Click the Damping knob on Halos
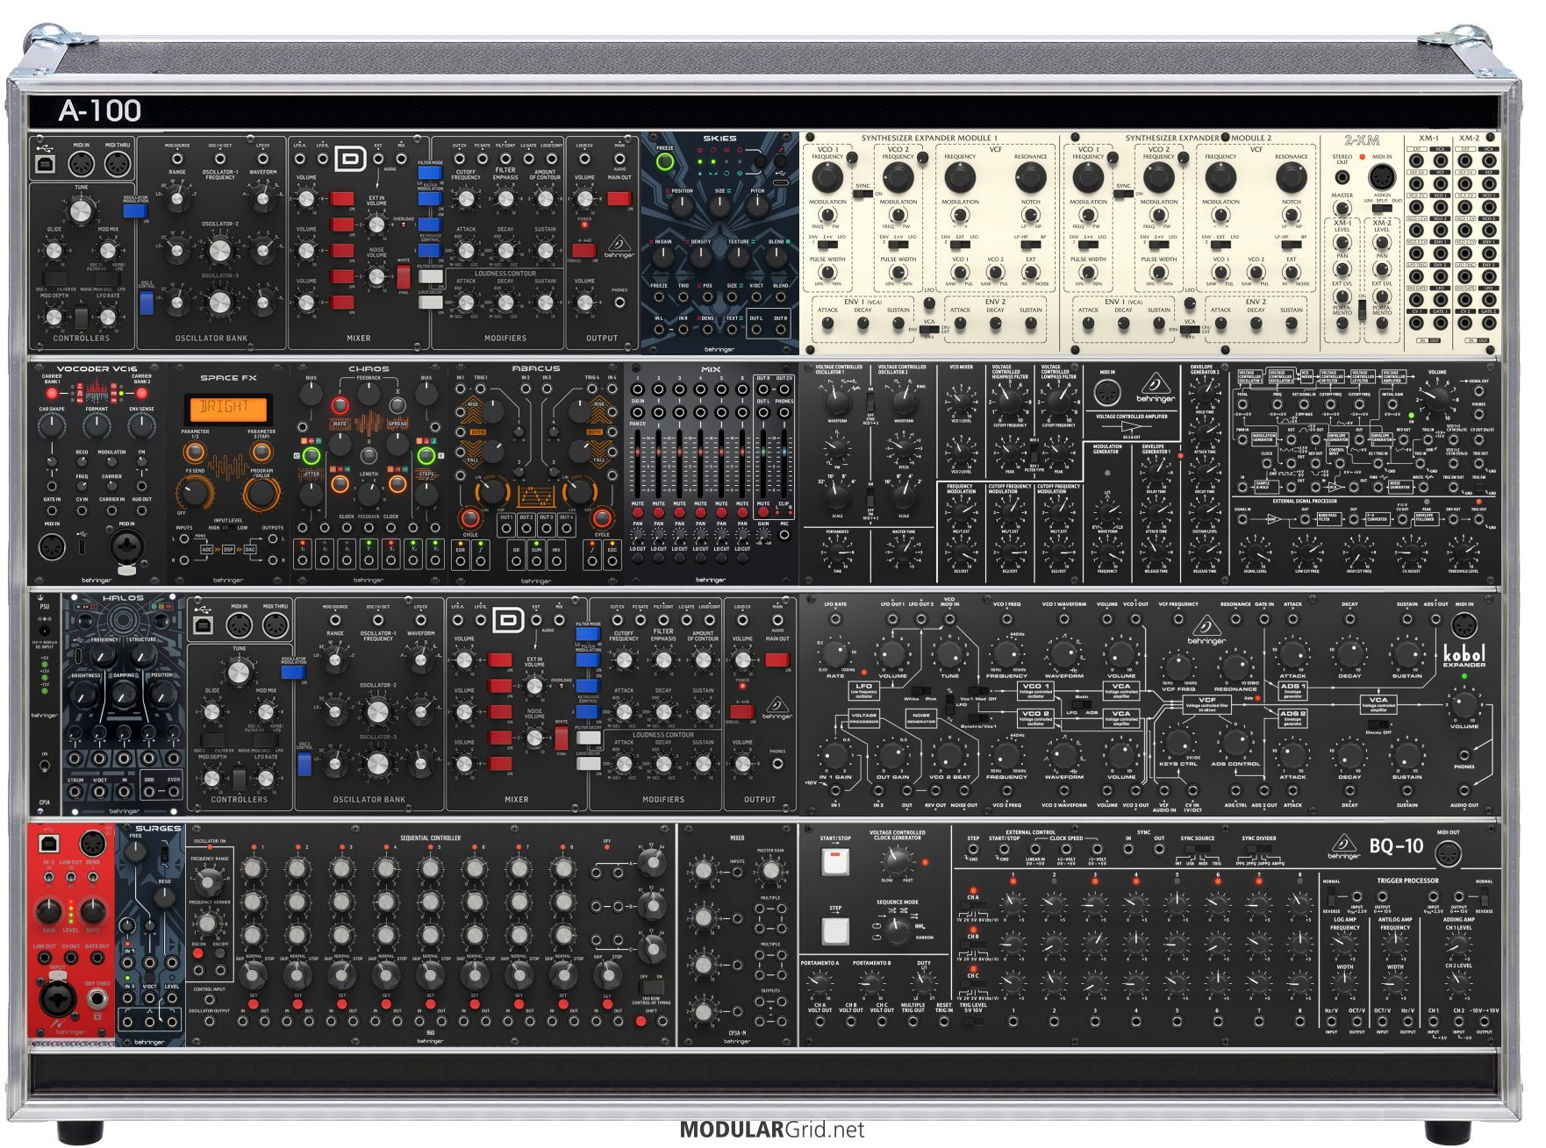The height and width of the screenshot is (1148, 1546). [124, 696]
